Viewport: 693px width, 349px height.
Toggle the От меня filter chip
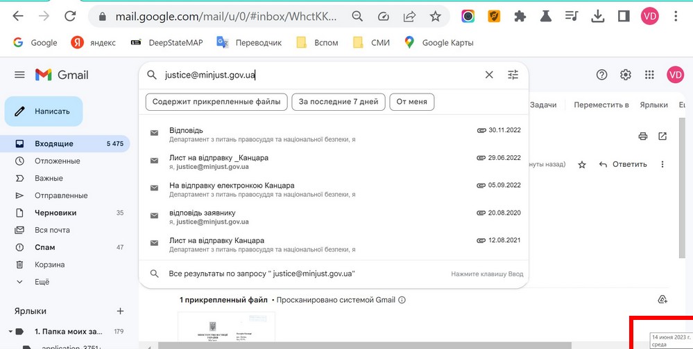pyautogui.click(x=412, y=102)
